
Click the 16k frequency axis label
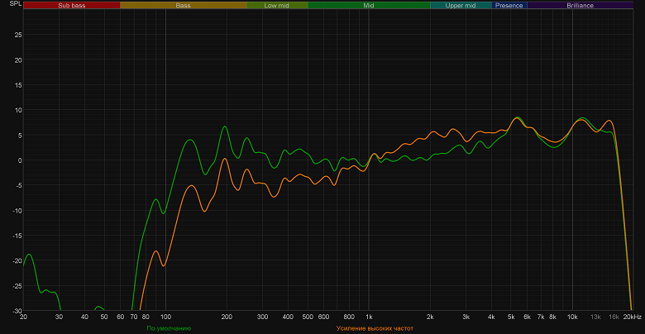[x=614, y=317]
